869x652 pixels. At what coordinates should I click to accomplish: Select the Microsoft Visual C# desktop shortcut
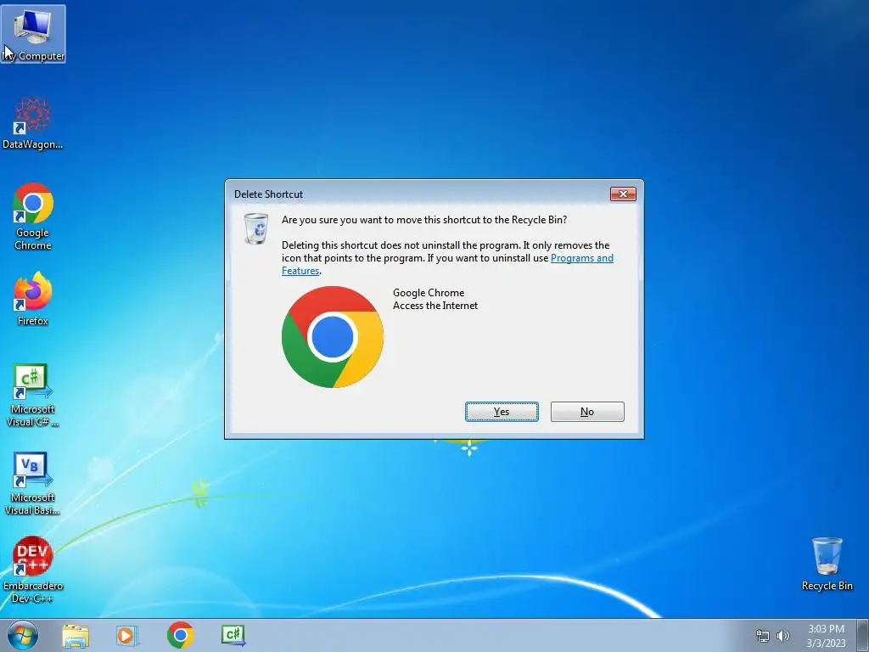33,396
